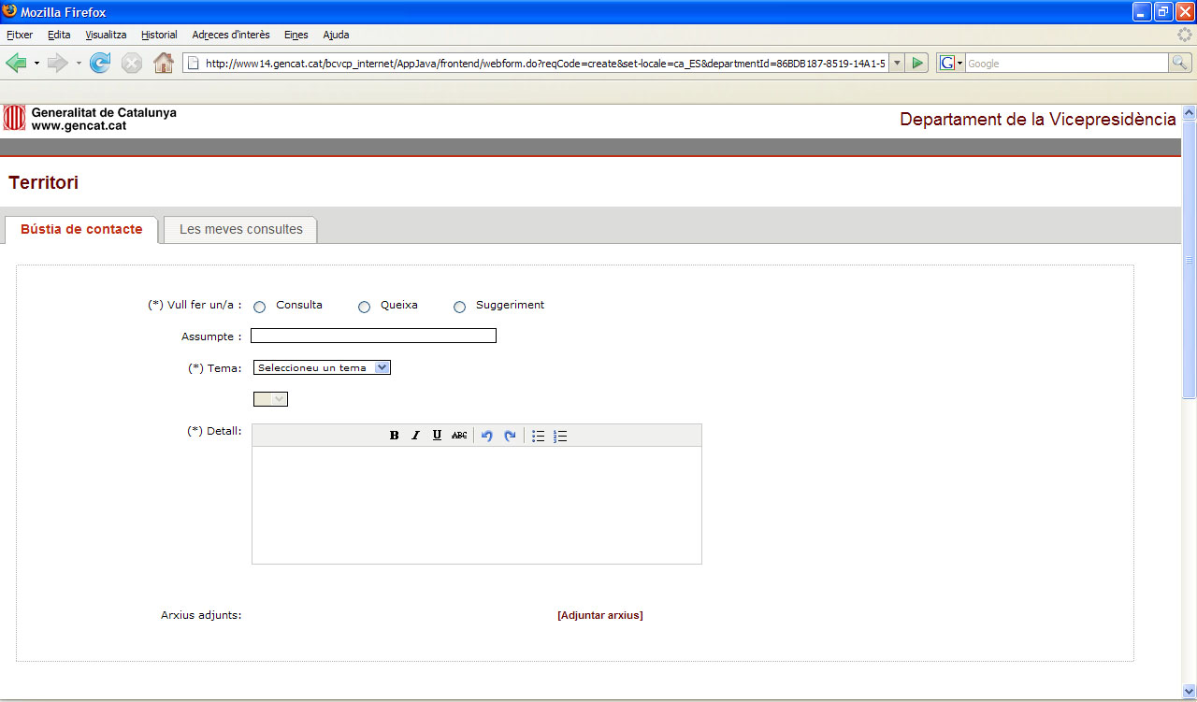This screenshot has height=702, width=1197.
Task: Reload the page with the Firefox refresh icon
Action: click(100, 63)
